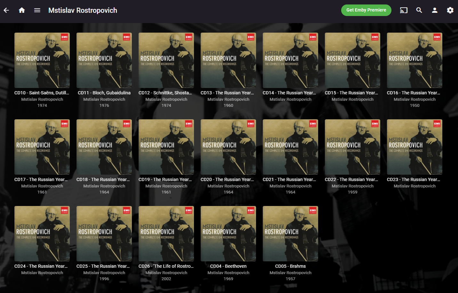Open CD11 Bloch, Gubaidulina album cover
Screen dimensions: 458x293
point(104,60)
